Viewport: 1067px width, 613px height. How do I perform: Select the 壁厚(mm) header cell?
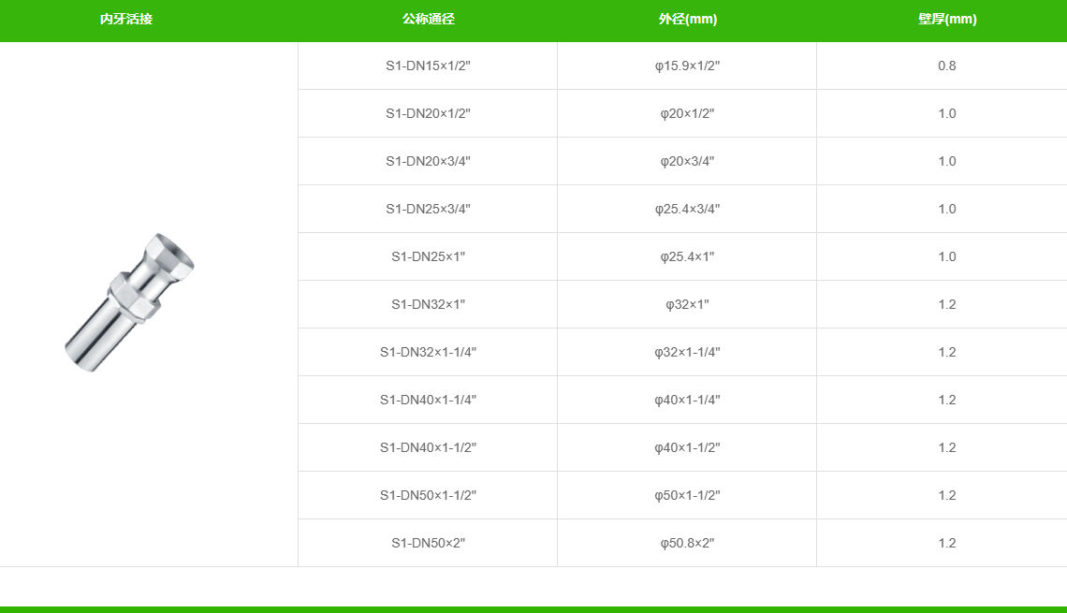pos(946,20)
